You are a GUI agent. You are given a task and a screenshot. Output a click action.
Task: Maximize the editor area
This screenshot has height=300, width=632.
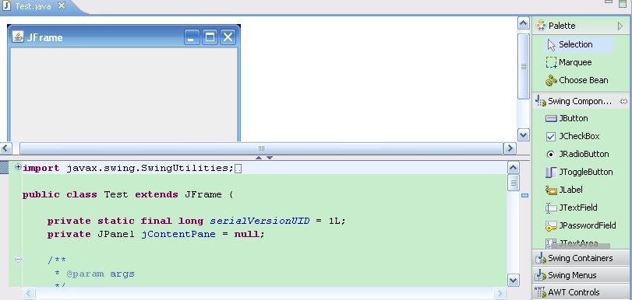click(623, 4)
